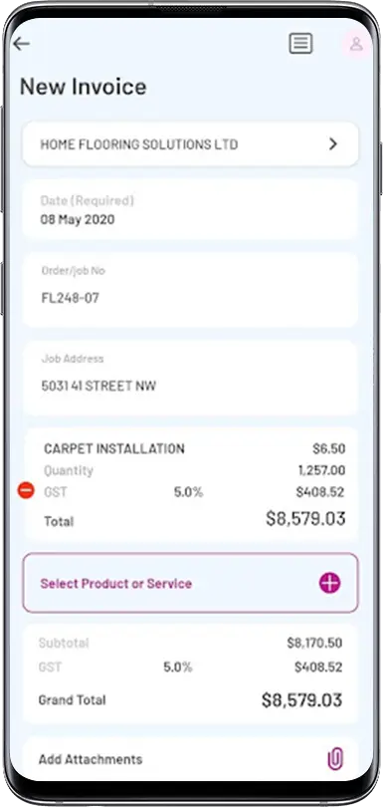Tap the back arrow icon
383x807 pixels.
point(21,44)
